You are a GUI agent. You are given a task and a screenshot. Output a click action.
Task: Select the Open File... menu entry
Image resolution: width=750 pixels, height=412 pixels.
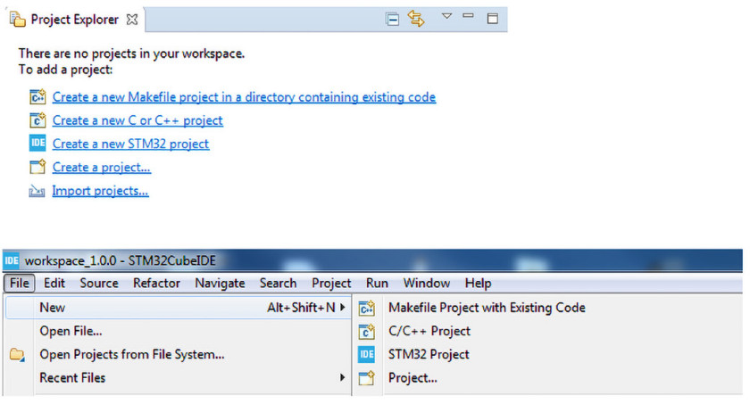click(x=71, y=331)
